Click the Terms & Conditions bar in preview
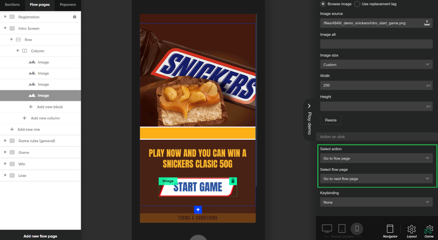This screenshot has height=240, width=438. [x=198, y=218]
